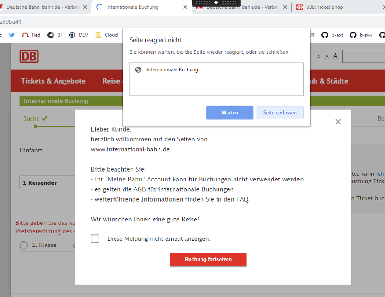Open the 1 Reisender dropdown
385x297 pixels.
click(47, 182)
